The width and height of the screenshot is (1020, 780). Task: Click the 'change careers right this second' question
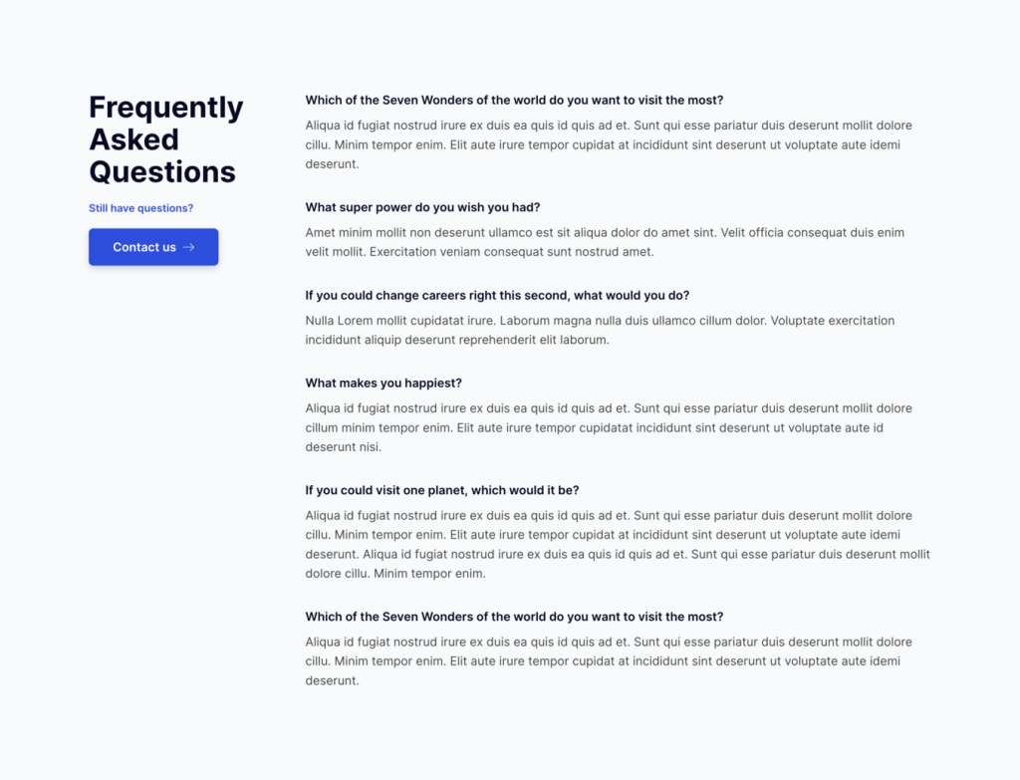[x=497, y=295]
